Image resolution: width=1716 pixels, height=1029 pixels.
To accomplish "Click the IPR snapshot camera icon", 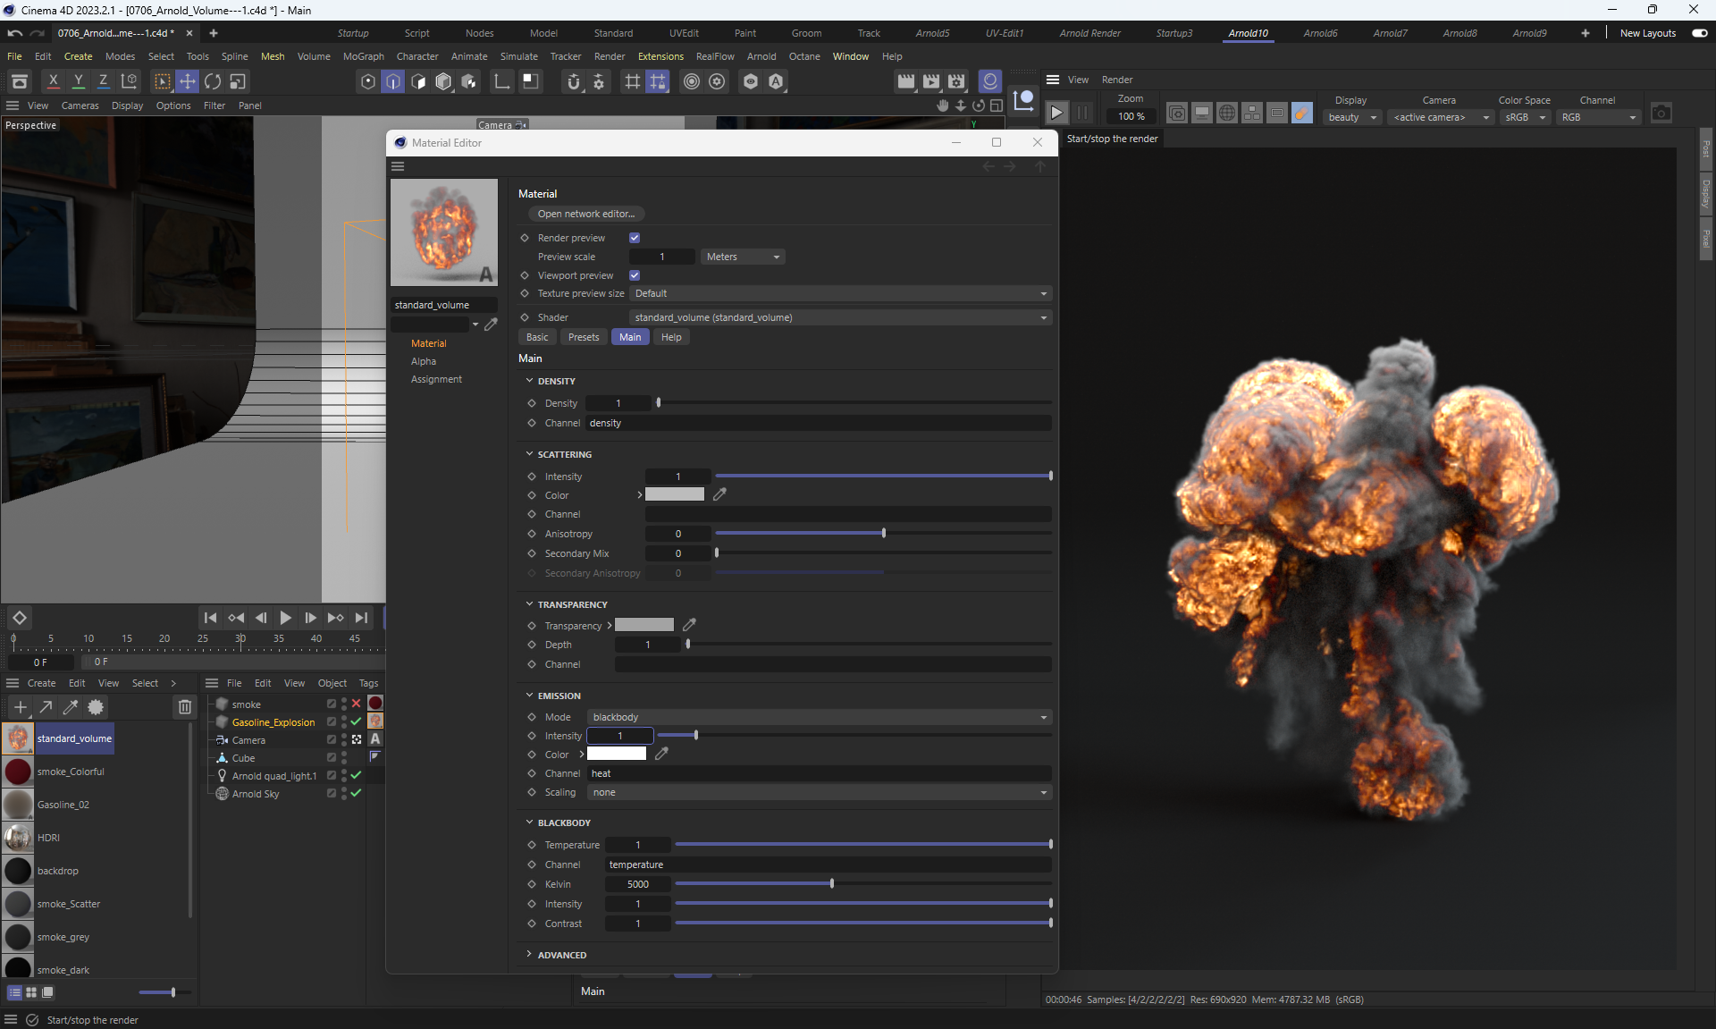I will 1661,114.
